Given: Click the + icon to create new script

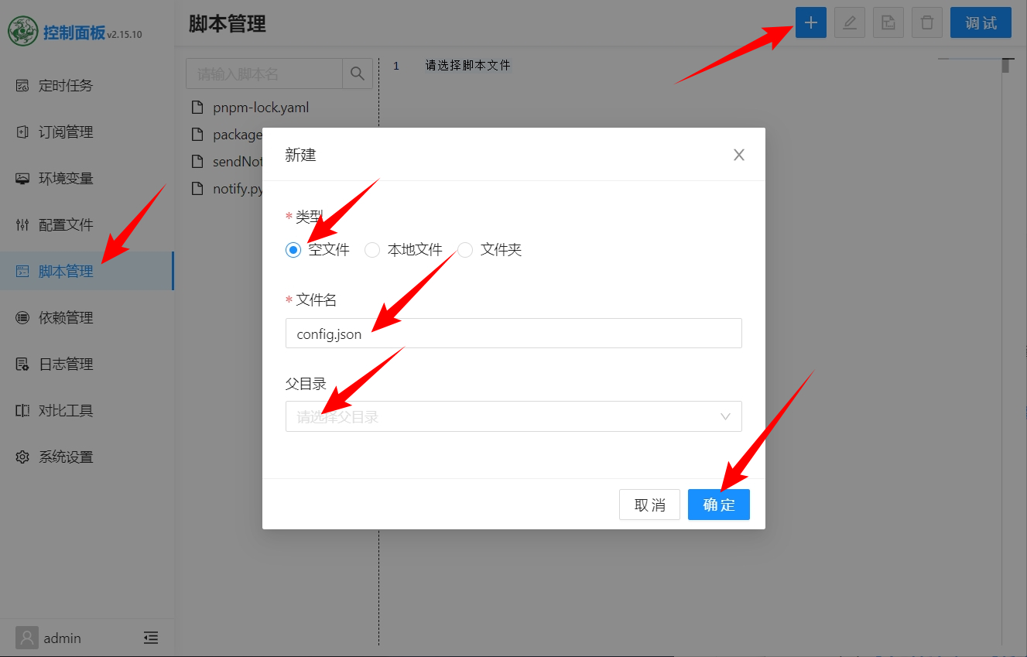Looking at the screenshot, I should (810, 22).
